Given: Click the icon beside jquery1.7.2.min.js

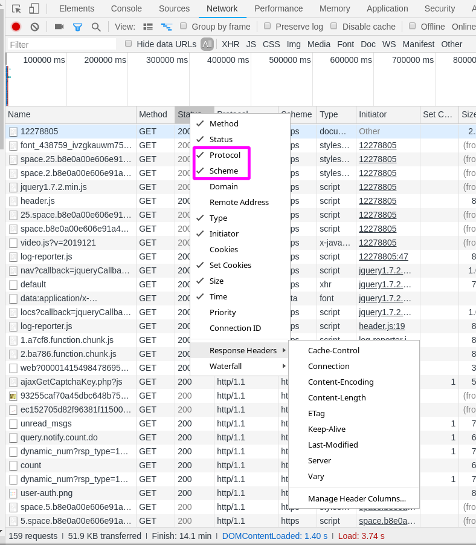Looking at the screenshot, I should (13, 188).
